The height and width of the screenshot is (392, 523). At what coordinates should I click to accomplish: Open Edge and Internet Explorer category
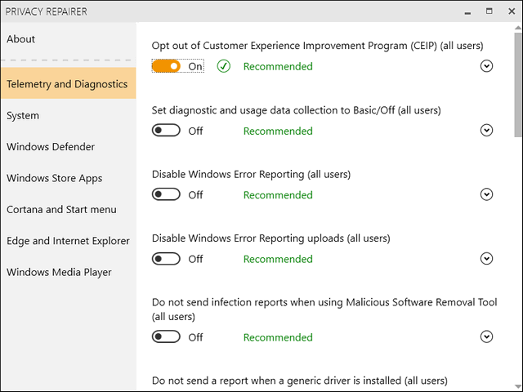click(x=68, y=241)
